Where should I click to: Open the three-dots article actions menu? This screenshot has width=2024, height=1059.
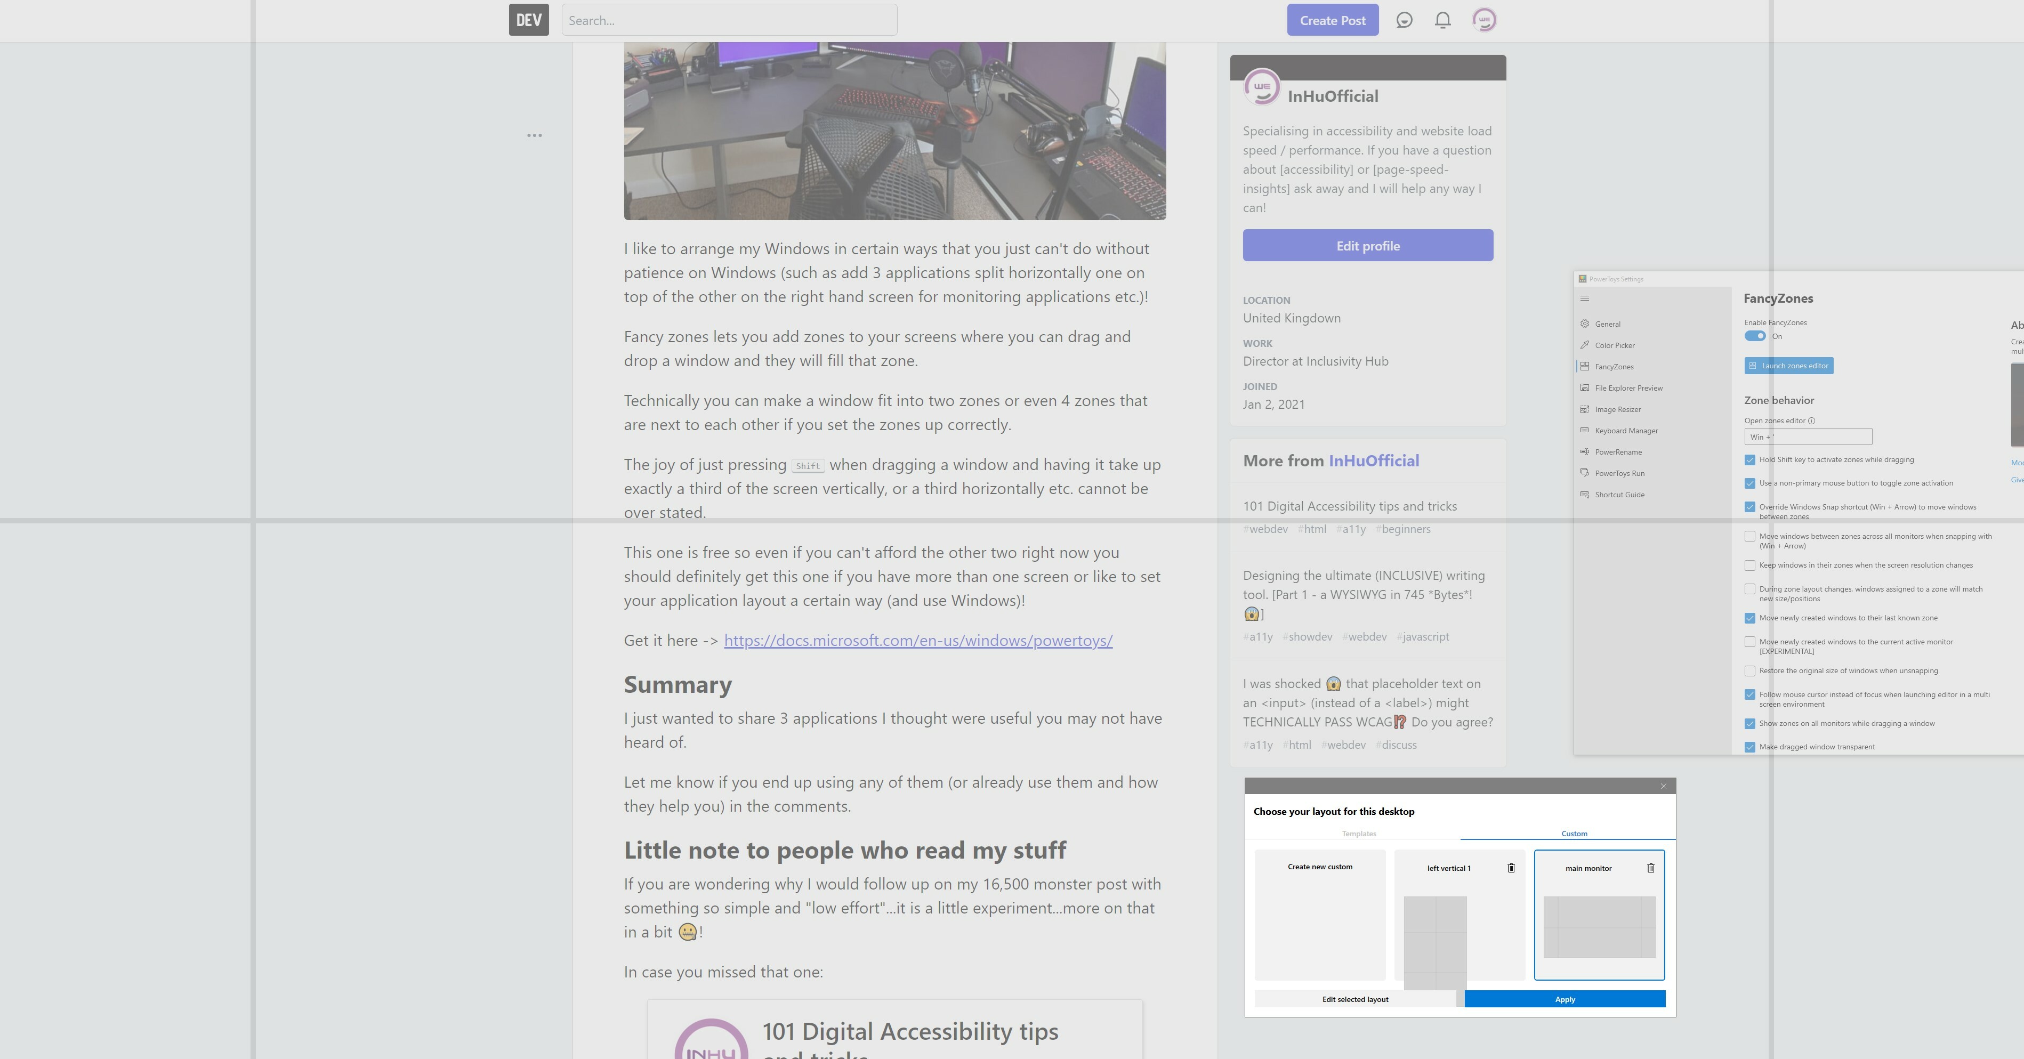534,136
